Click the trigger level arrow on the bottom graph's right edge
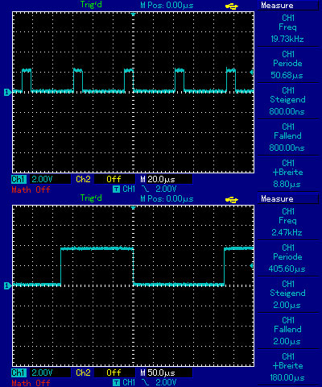This screenshot has height=387, width=322. [251, 266]
